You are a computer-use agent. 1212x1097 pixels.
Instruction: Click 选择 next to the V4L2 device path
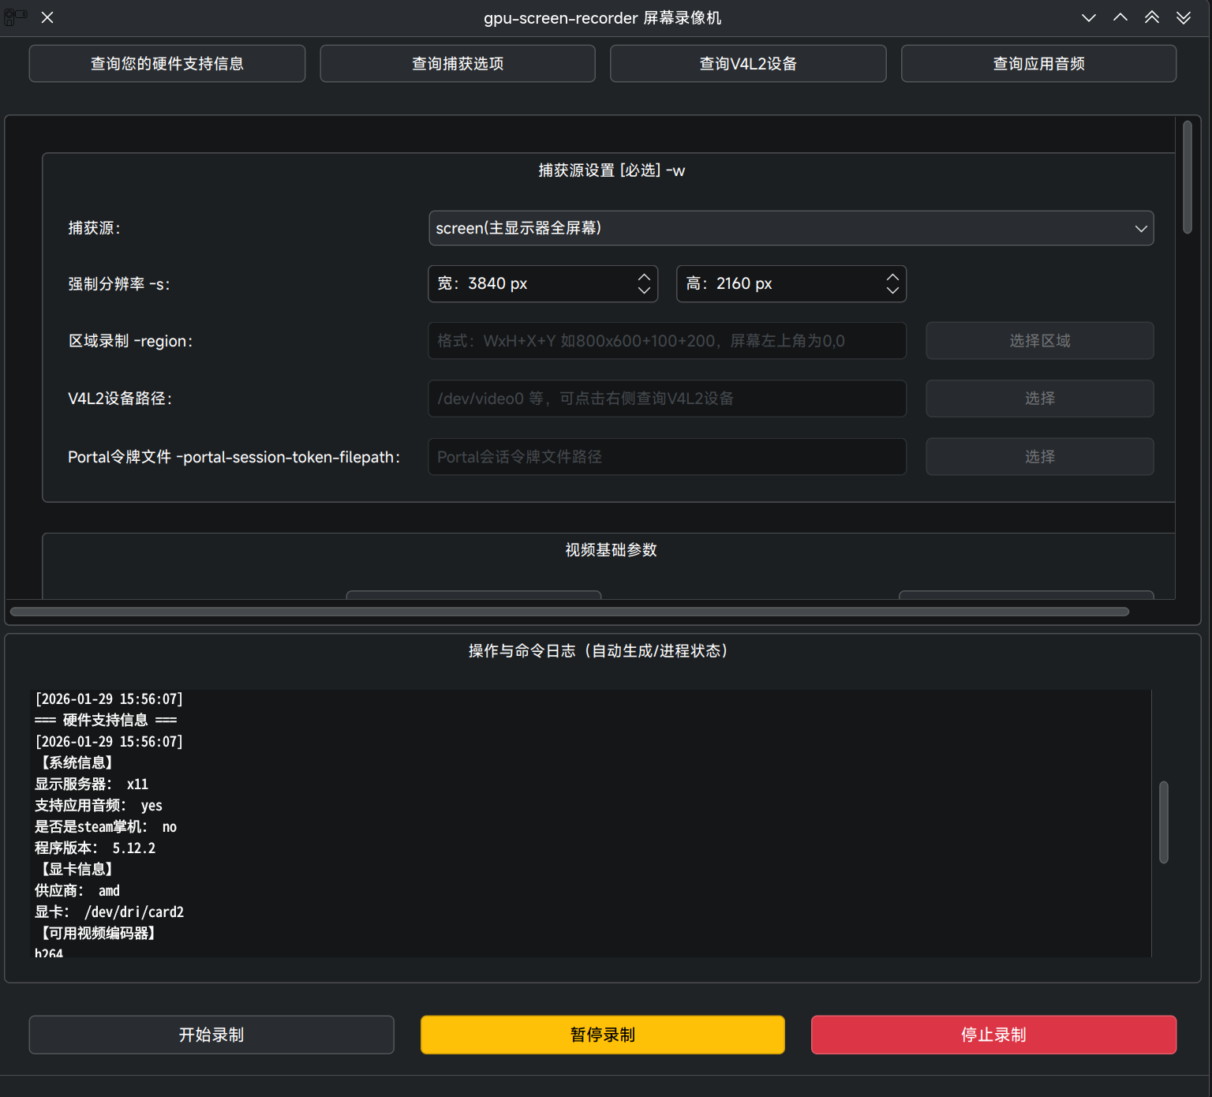[x=1039, y=399]
